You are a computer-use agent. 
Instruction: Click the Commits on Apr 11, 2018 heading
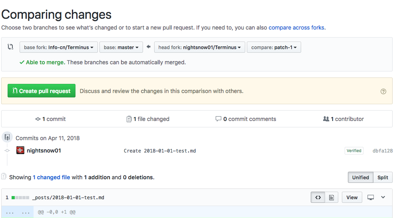tap(48, 138)
